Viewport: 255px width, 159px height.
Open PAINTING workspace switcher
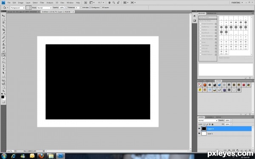[x=237, y=3]
